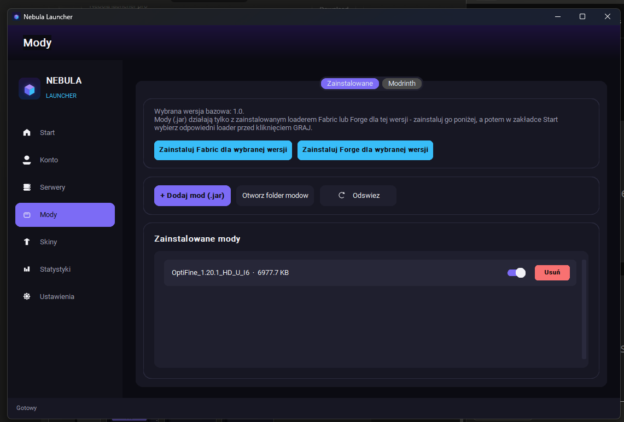
Task: Install Fabric for the selected version
Action: (223, 150)
